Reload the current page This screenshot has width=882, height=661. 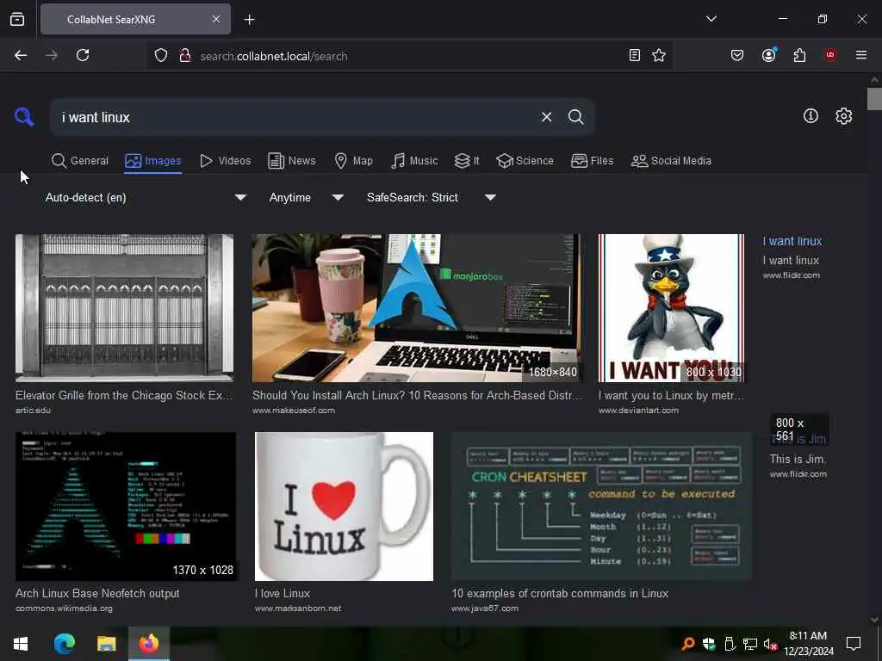point(83,55)
